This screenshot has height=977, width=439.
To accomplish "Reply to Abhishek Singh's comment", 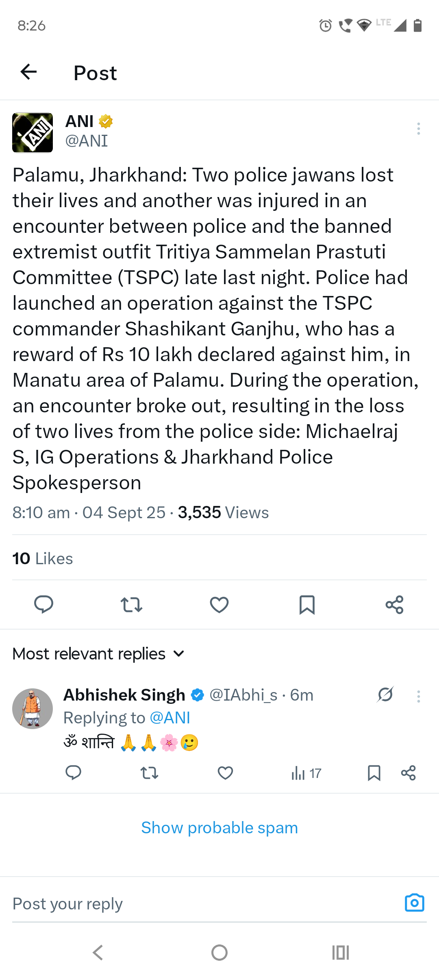I will click(x=74, y=773).
